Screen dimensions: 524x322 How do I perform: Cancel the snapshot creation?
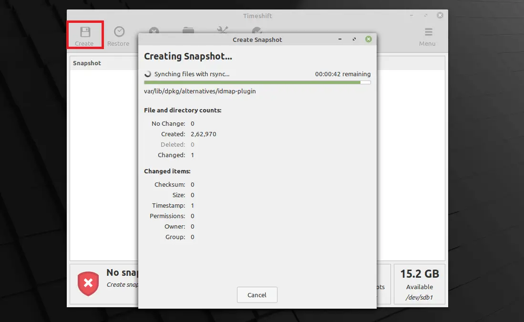tap(257, 295)
